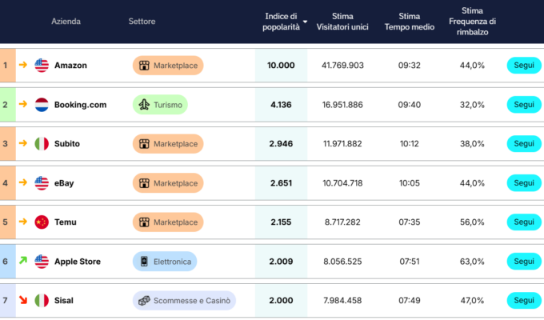Click the Stima Frequenza di rimbalzo header
Screen dimensions: 544x320
tap(472, 22)
